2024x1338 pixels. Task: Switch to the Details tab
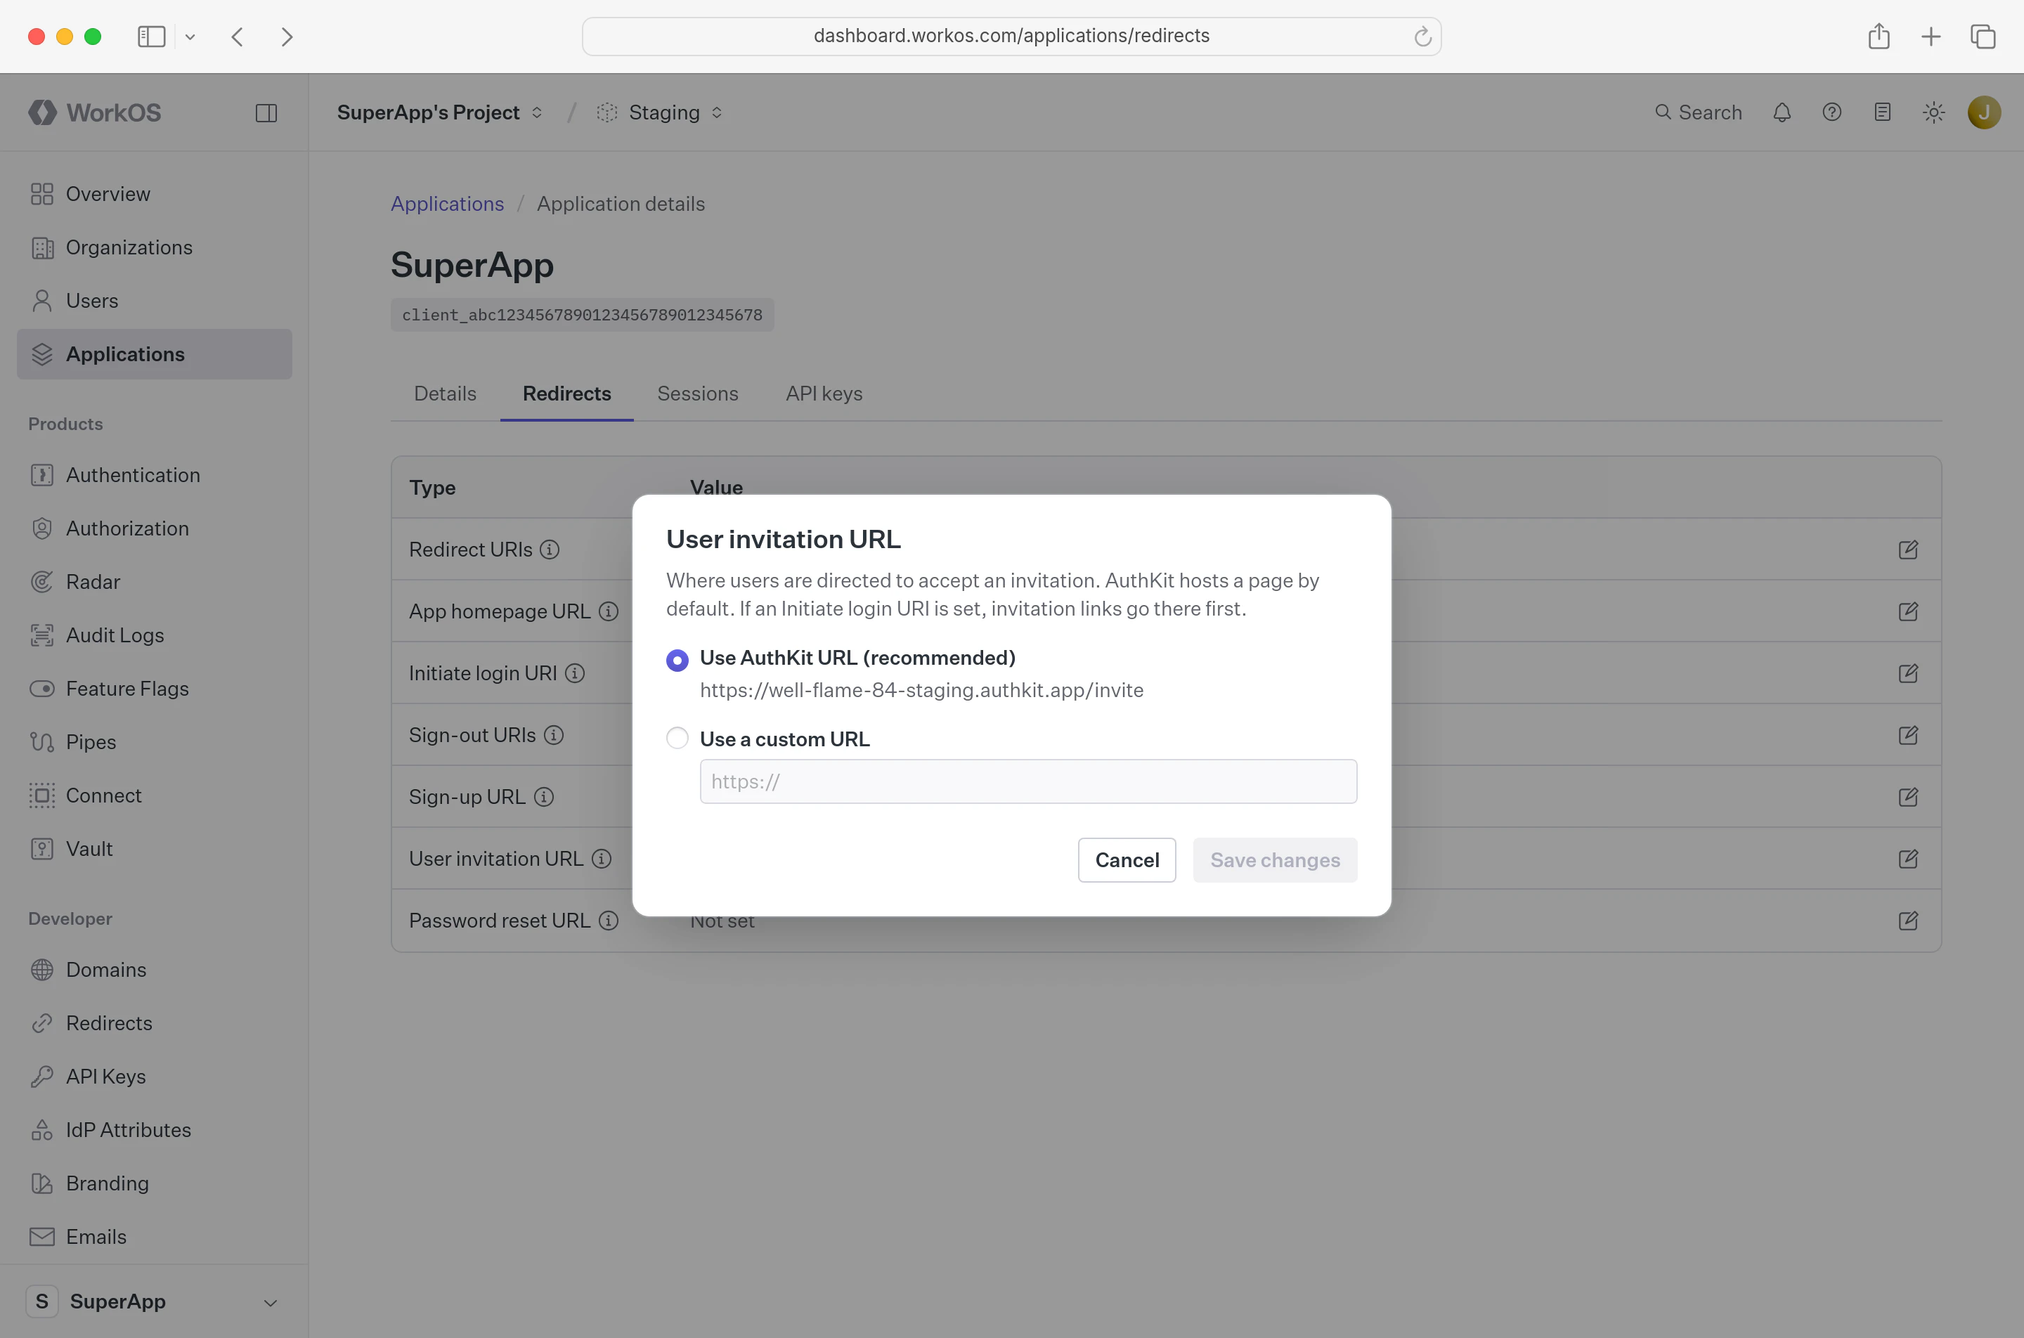[445, 394]
